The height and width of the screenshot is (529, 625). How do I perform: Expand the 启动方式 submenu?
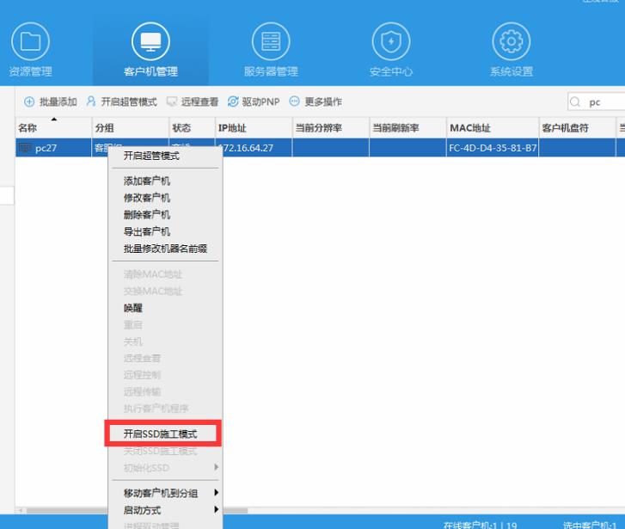click(163, 510)
